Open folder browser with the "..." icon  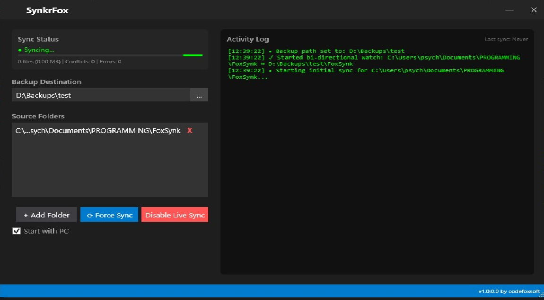tap(199, 95)
